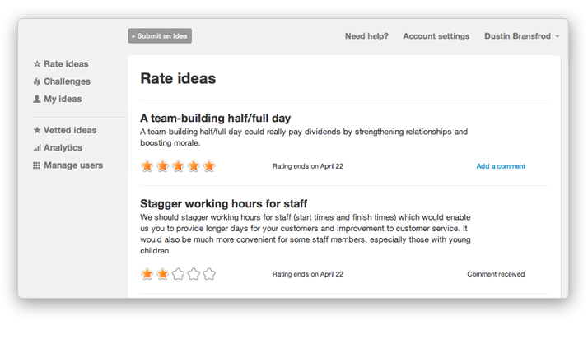Click the grid icon beside Manage users

(36, 165)
